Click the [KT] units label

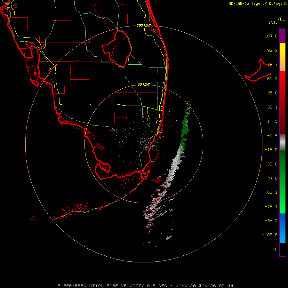click(273, 22)
